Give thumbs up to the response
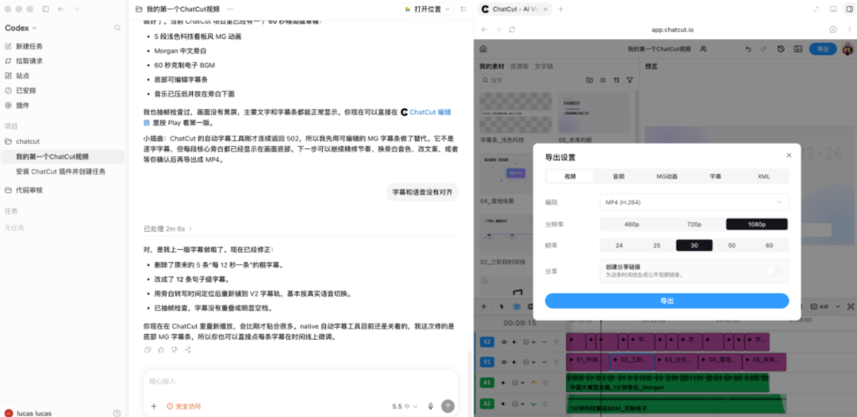Screen dimensions: 857x417 point(161,350)
